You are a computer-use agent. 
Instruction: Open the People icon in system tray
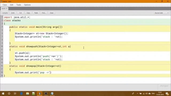(133, 94)
